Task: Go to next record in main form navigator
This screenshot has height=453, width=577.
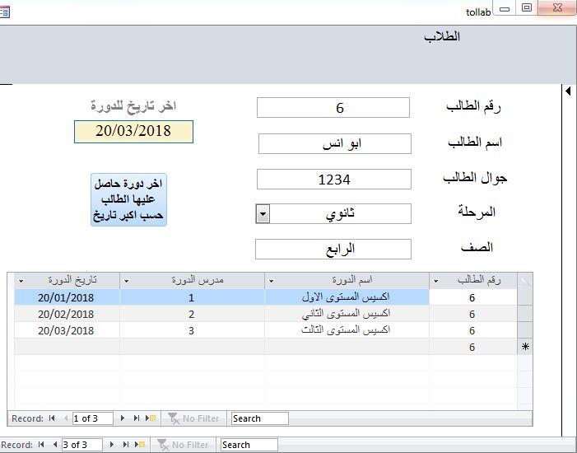Action: pos(113,445)
